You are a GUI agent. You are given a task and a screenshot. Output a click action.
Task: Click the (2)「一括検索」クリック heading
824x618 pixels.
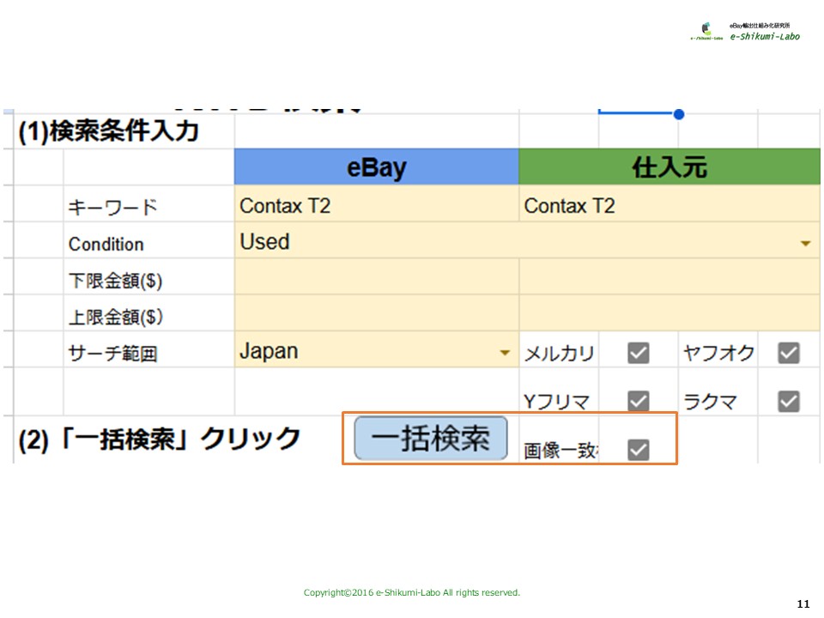point(160,439)
